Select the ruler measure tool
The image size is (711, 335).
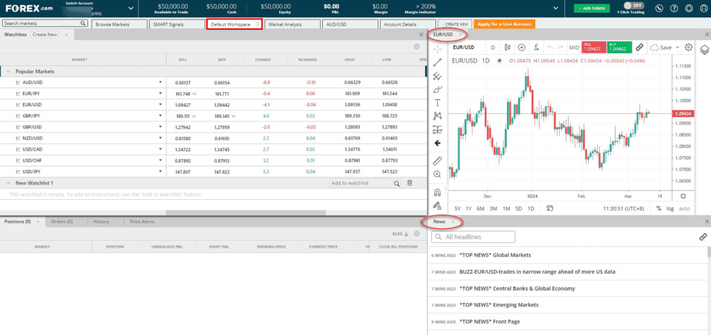tap(437, 161)
